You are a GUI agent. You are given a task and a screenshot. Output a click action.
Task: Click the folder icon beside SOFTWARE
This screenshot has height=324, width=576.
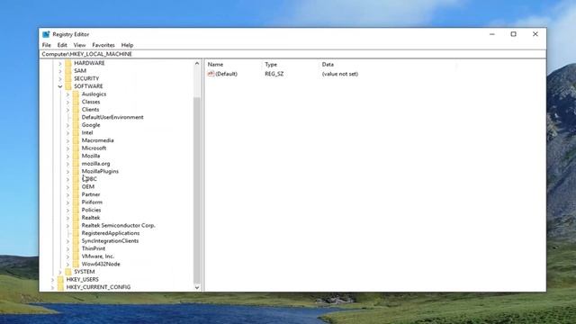pyautogui.click(x=68, y=86)
